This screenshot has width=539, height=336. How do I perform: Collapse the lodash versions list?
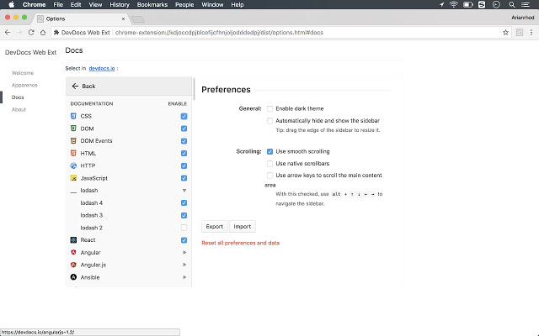point(184,191)
